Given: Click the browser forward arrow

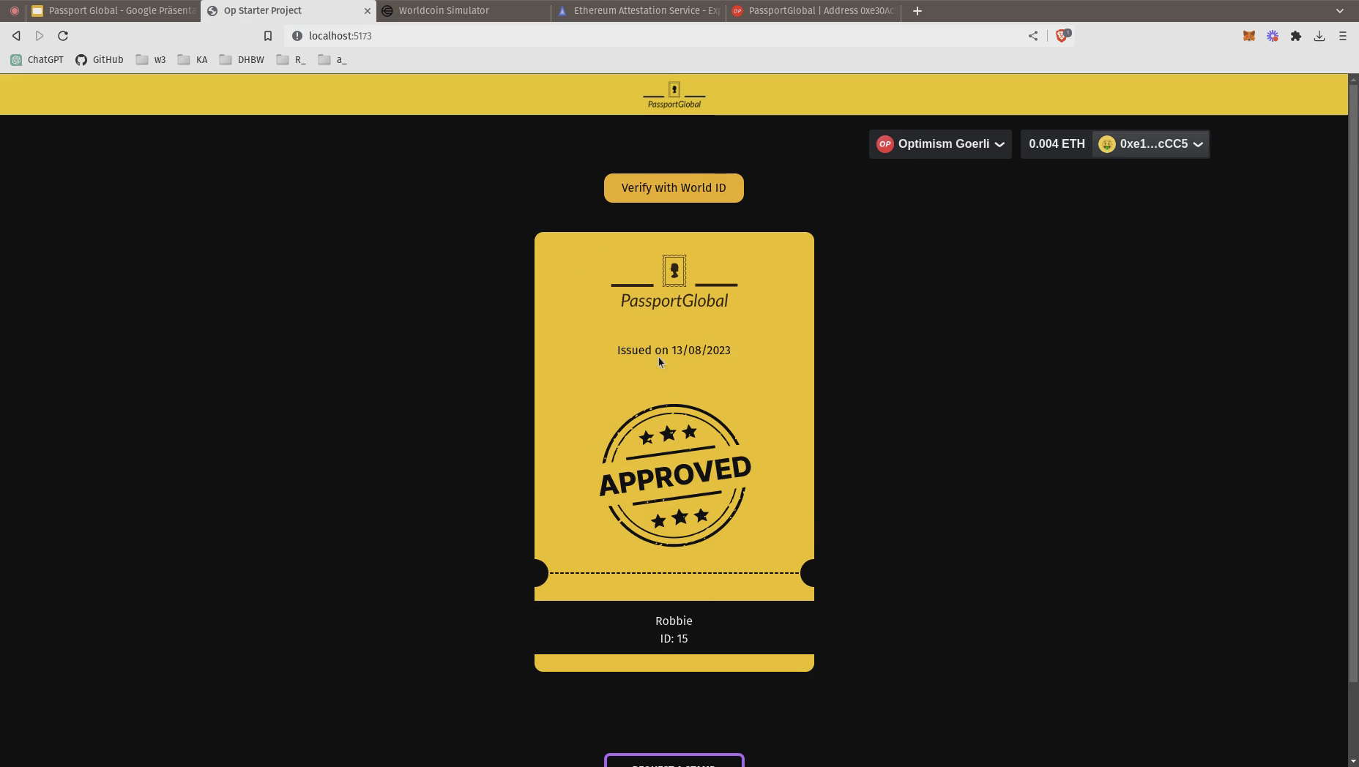Looking at the screenshot, I should pos(40,36).
